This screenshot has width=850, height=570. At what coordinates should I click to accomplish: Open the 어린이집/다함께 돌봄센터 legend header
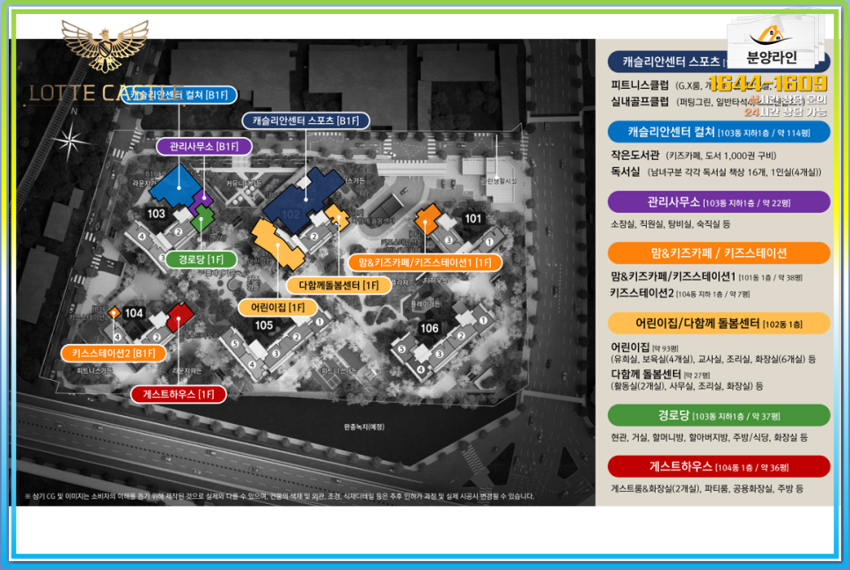(719, 324)
